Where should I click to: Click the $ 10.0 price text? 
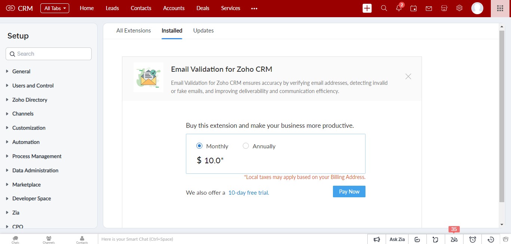tap(210, 160)
